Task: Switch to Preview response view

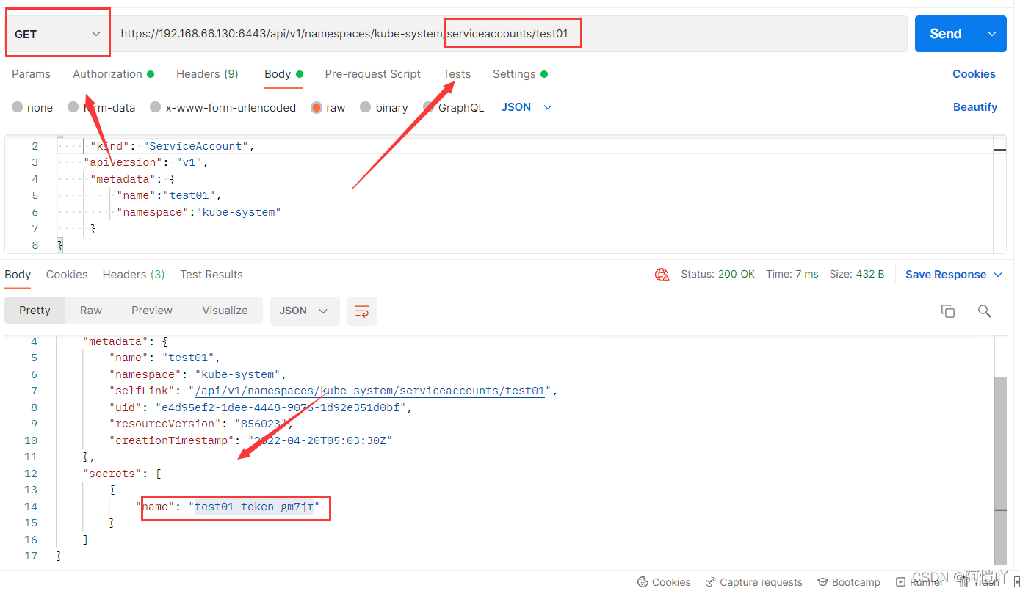Action: pos(152,311)
